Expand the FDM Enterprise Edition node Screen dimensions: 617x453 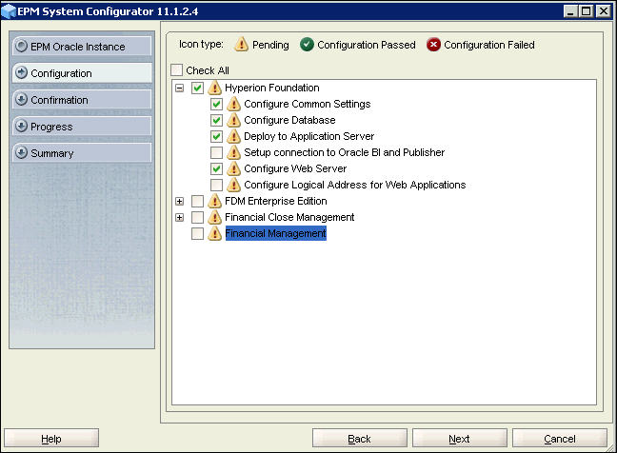point(179,202)
